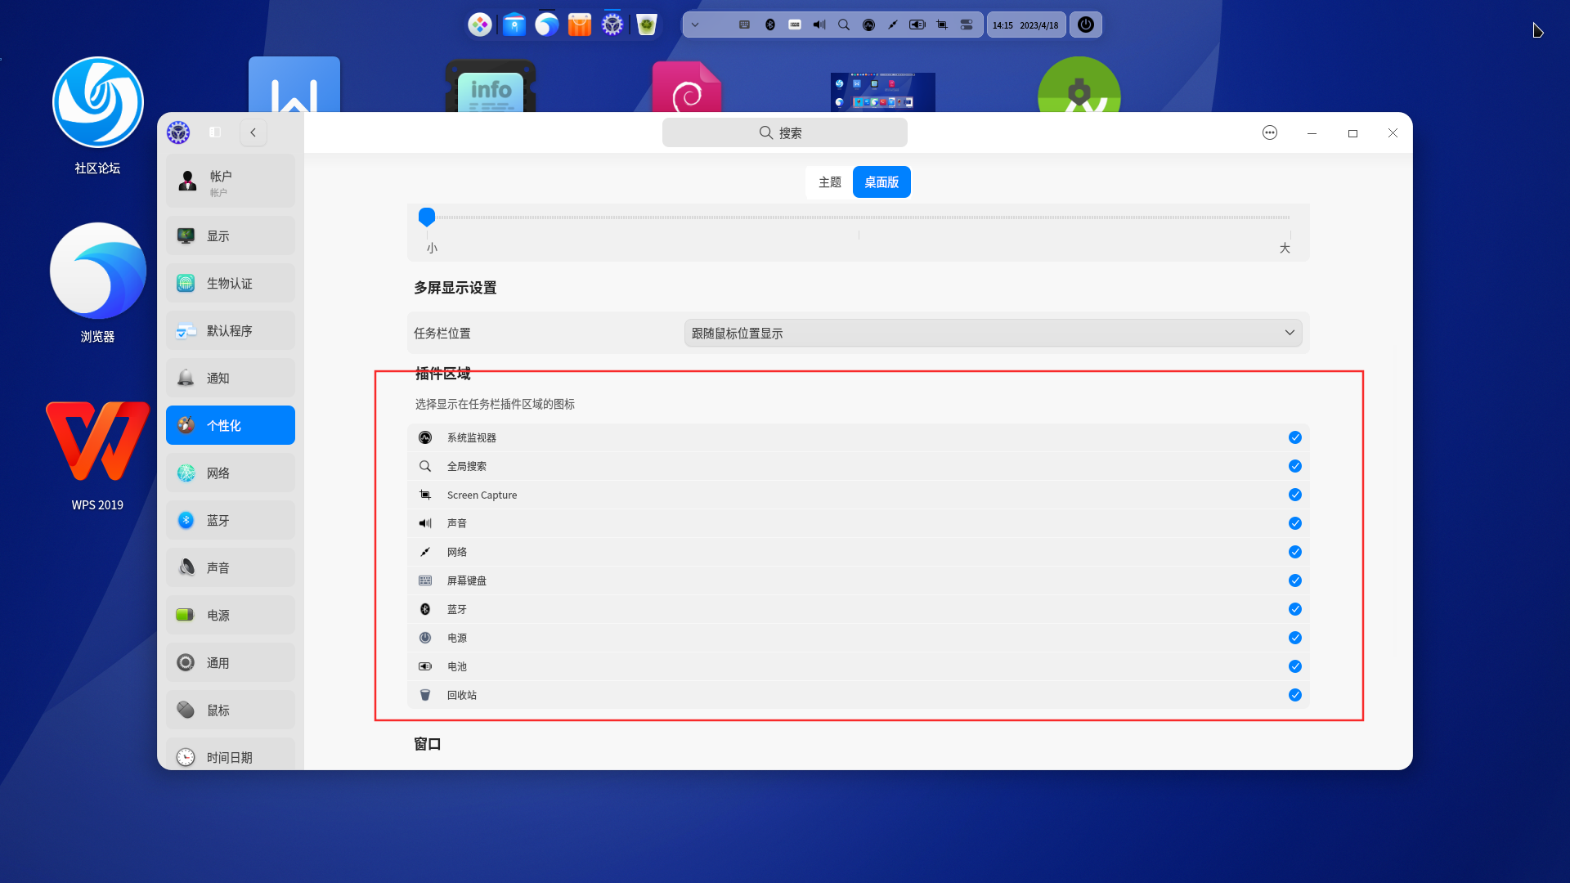Screen dimensions: 1570x883
Task: Open the global search magnifier in the tray
Action: (845, 25)
